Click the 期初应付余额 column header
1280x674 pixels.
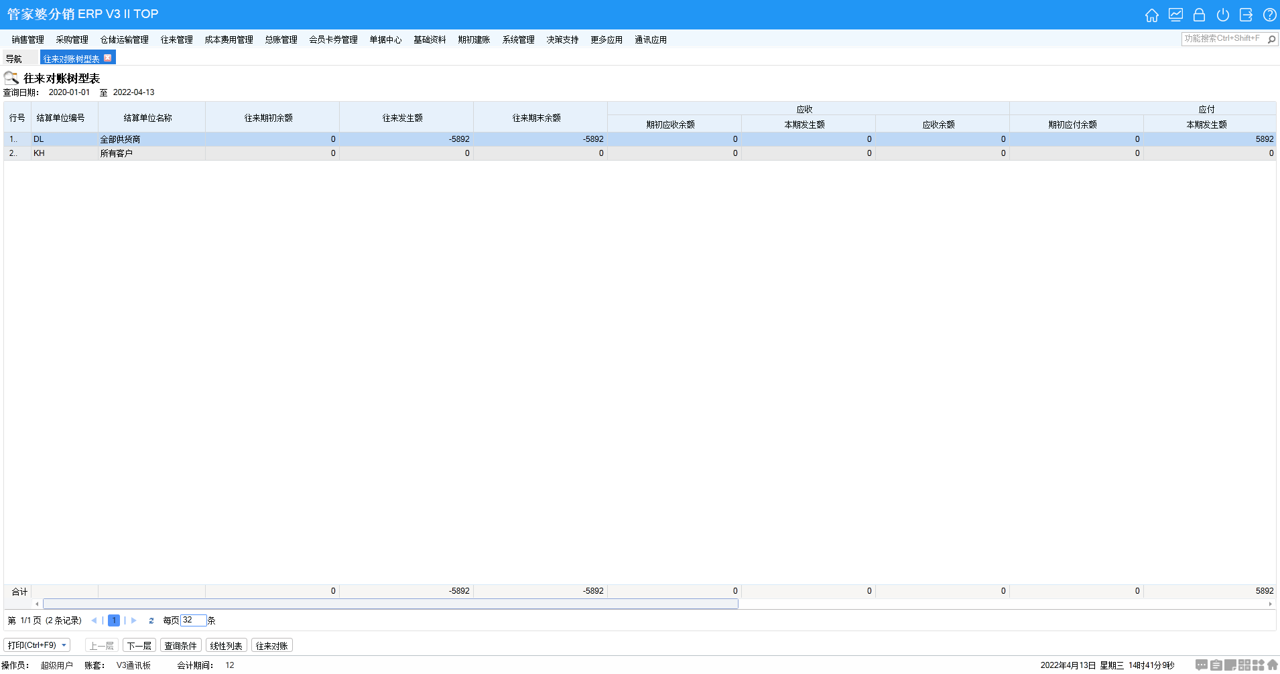1076,124
